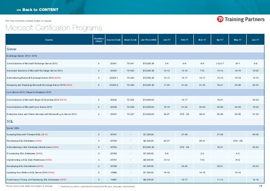This screenshot has width=270, height=191.
Task: Select 'Performance Tuning and Optimizing SQL Databases'
Action: coord(36,180)
